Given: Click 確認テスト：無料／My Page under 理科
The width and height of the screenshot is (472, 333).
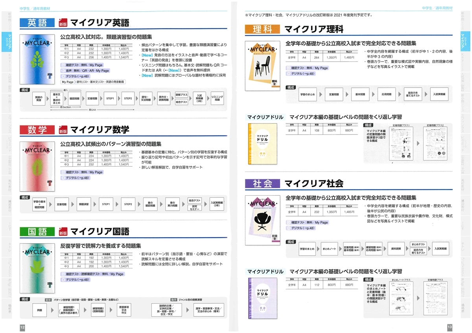Looking at the screenshot, I should (307, 68).
